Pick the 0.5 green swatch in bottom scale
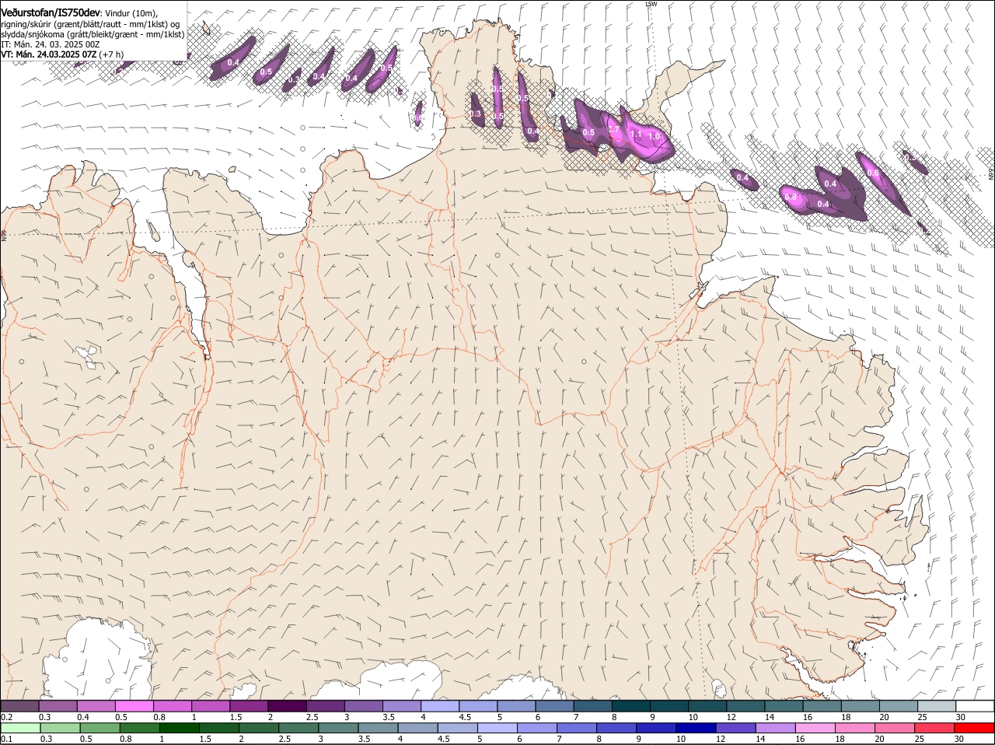 99,728
